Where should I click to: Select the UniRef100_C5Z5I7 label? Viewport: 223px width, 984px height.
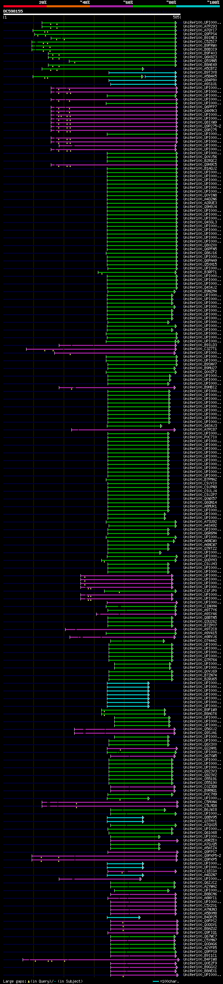[x=200, y=42]
